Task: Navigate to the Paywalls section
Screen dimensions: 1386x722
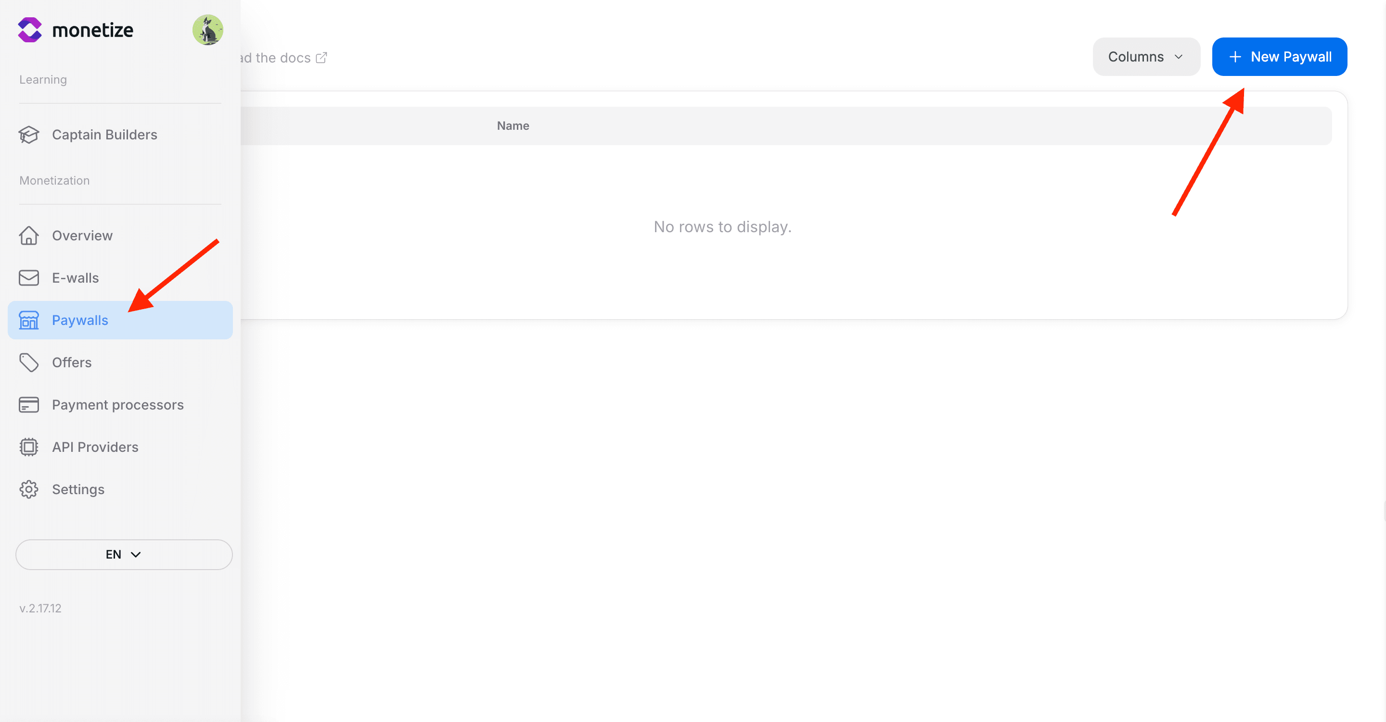Action: 79,320
